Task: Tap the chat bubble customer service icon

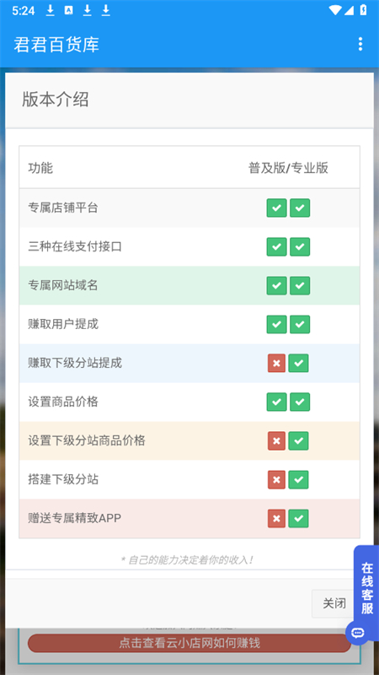Action: 358,632
